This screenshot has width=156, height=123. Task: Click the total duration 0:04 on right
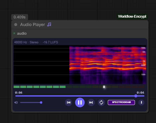(x=140, y=93)
